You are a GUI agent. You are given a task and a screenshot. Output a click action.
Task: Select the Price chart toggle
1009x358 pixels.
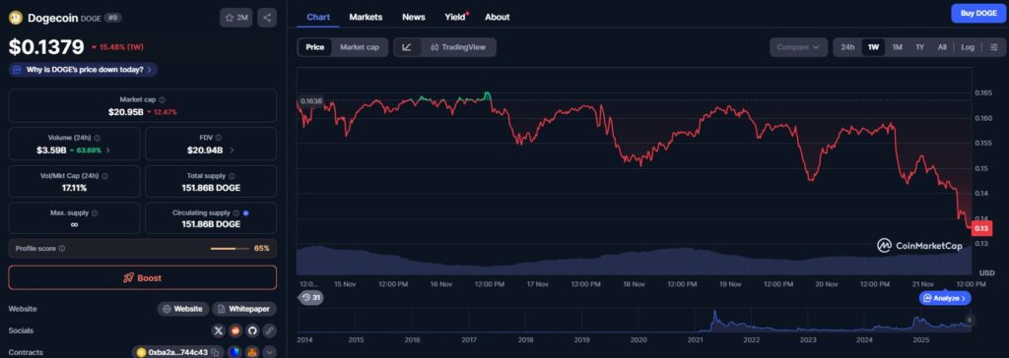click(314, 47)
